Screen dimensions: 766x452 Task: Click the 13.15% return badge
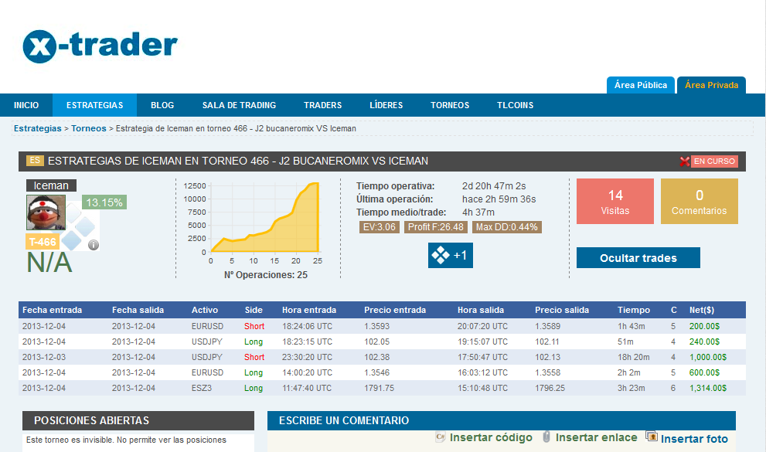click(104, 202)
